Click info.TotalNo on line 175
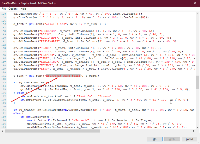Image resolution: width=200 pixels, height=144 pixels. [x=57, y=89]
